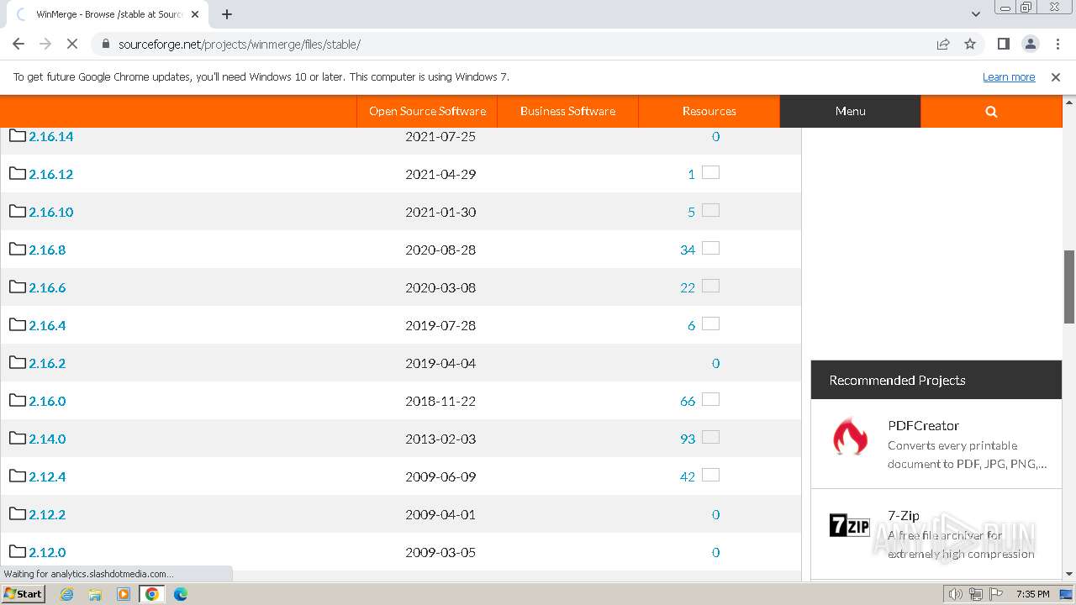1076x605 pixels.
Task: Click the browser back arrow
Action: [x=18, y=44]
